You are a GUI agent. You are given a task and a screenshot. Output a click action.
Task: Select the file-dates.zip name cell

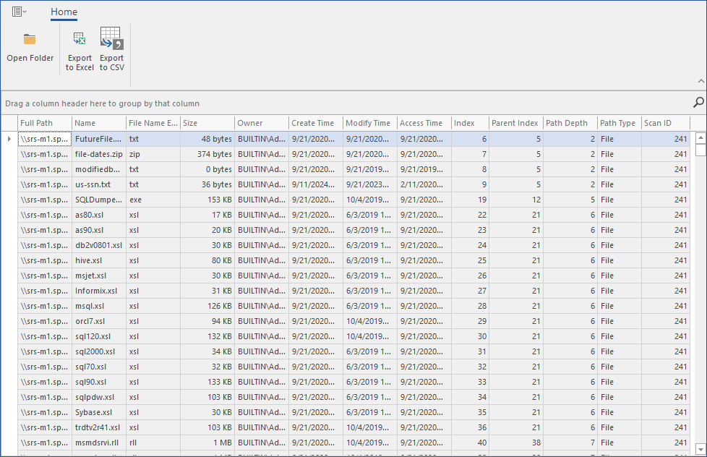(x=99, y=154)
